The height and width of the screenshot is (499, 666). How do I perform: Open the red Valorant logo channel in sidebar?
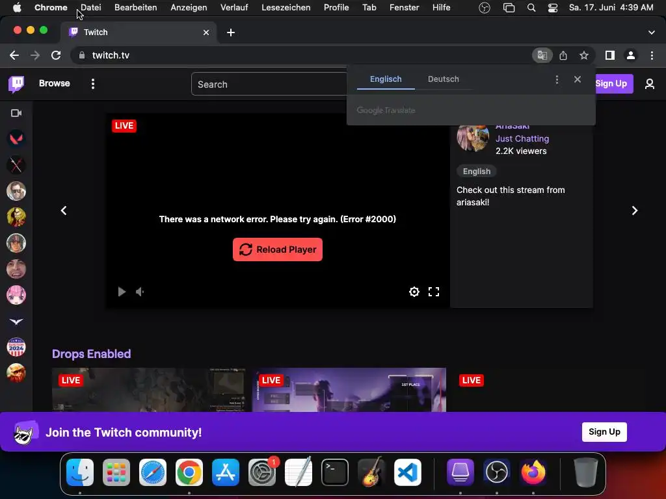16,139
